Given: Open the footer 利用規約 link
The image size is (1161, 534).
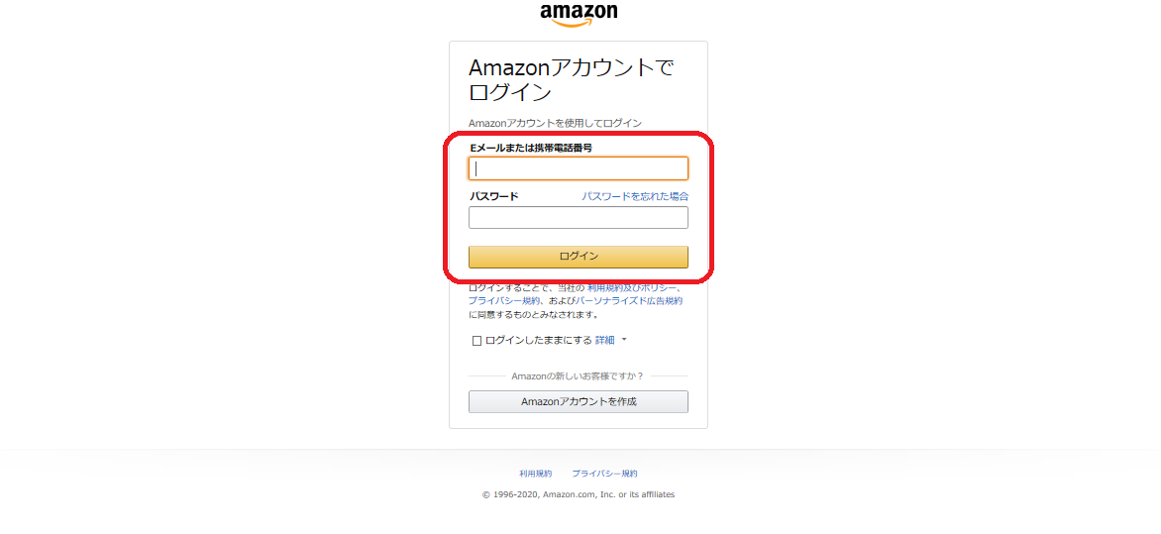Looking at the screenshot, I should coord(535,474).
